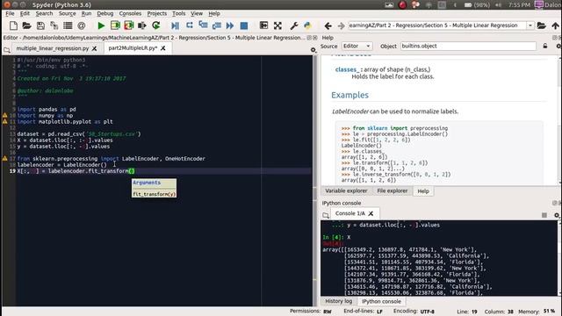Toggle the Help pane lock icon
The image size is (562, 316).
click(545, 46)
